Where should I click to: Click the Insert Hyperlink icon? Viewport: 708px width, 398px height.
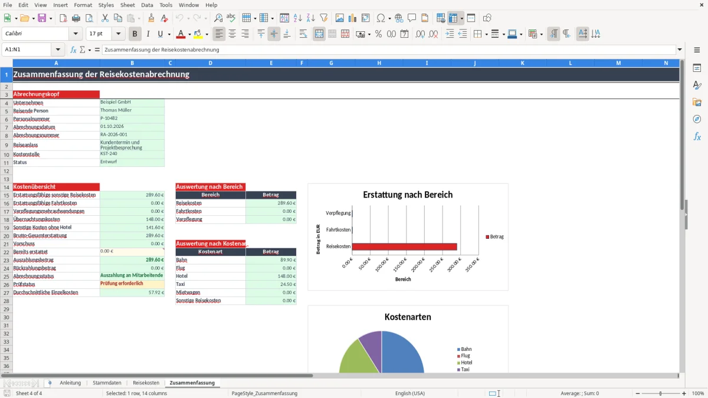[399, 18]
